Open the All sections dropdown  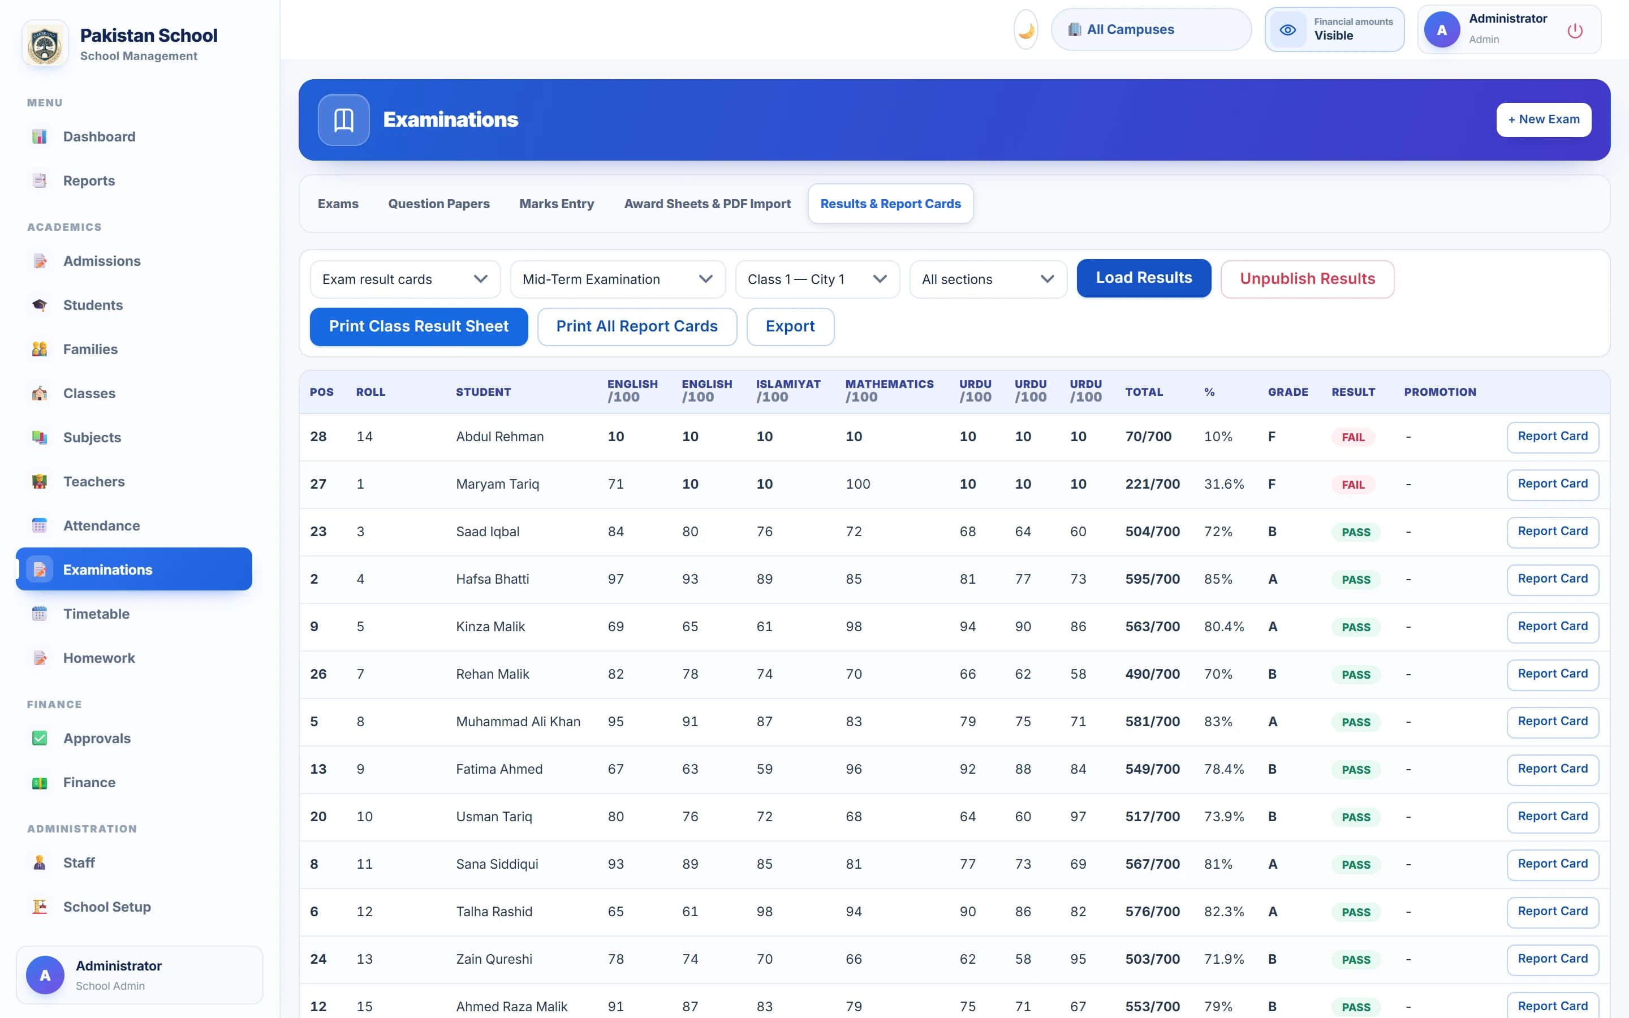988,279
